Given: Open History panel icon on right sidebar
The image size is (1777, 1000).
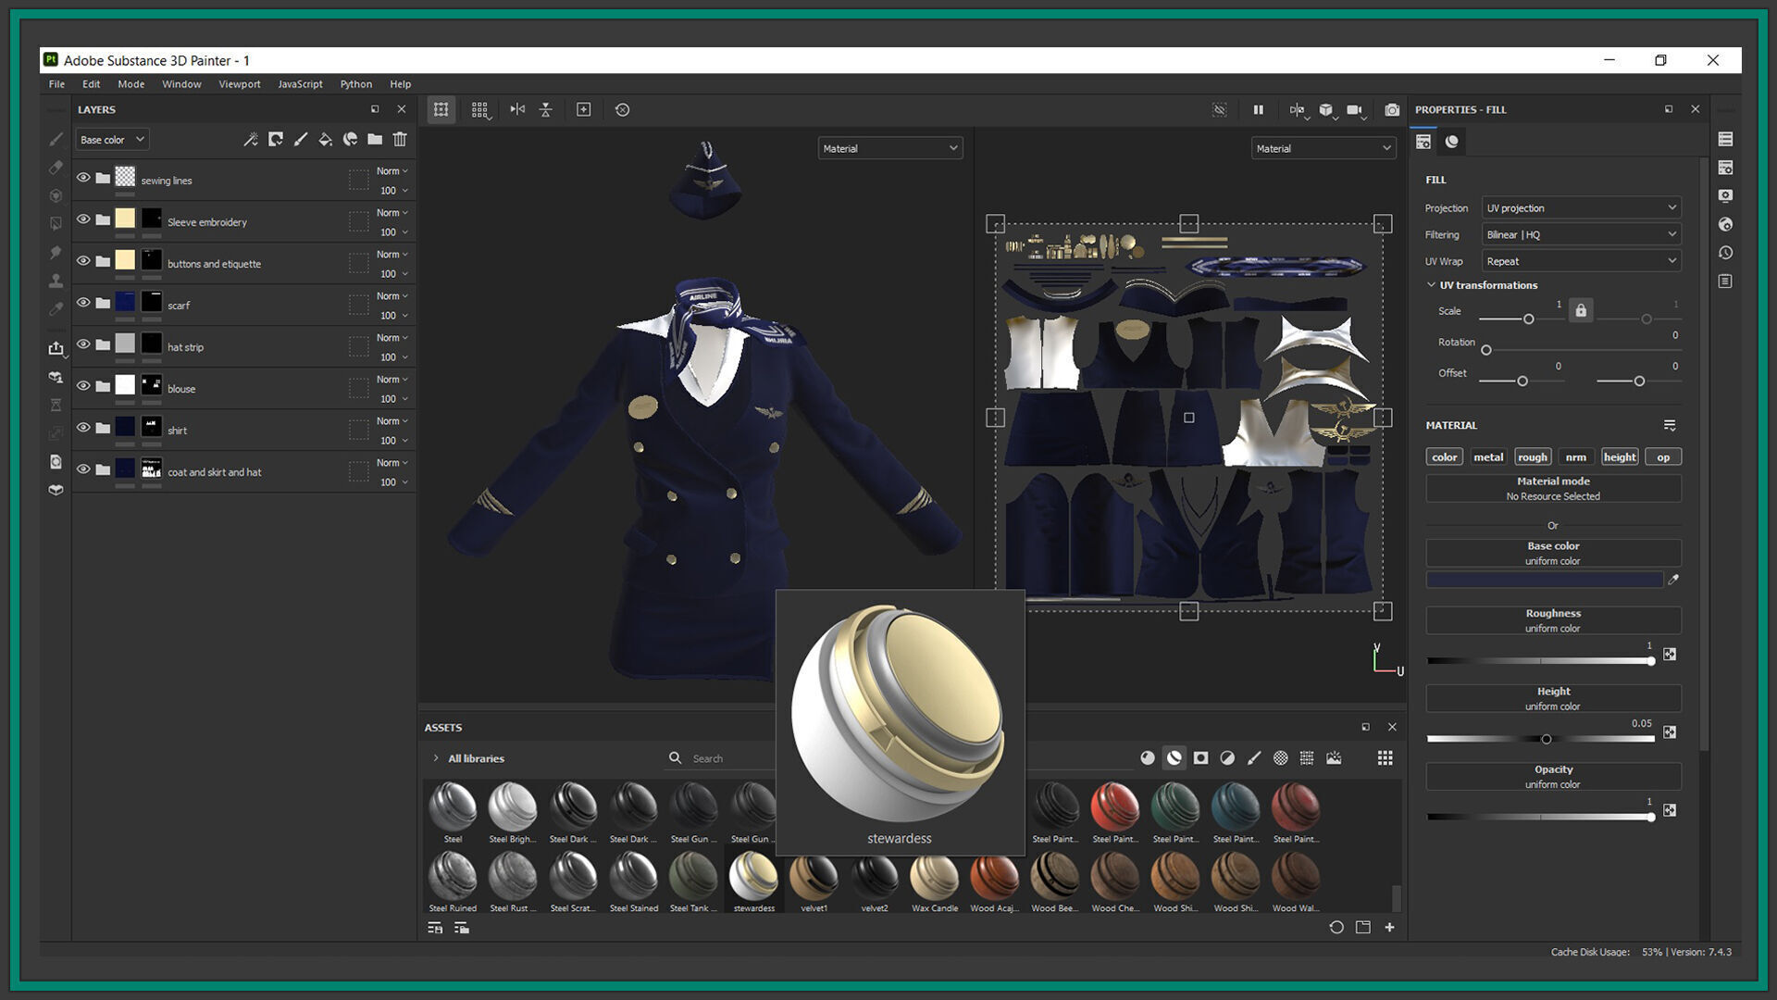Looking at the screenshot, I should (x=1726, y=252).
